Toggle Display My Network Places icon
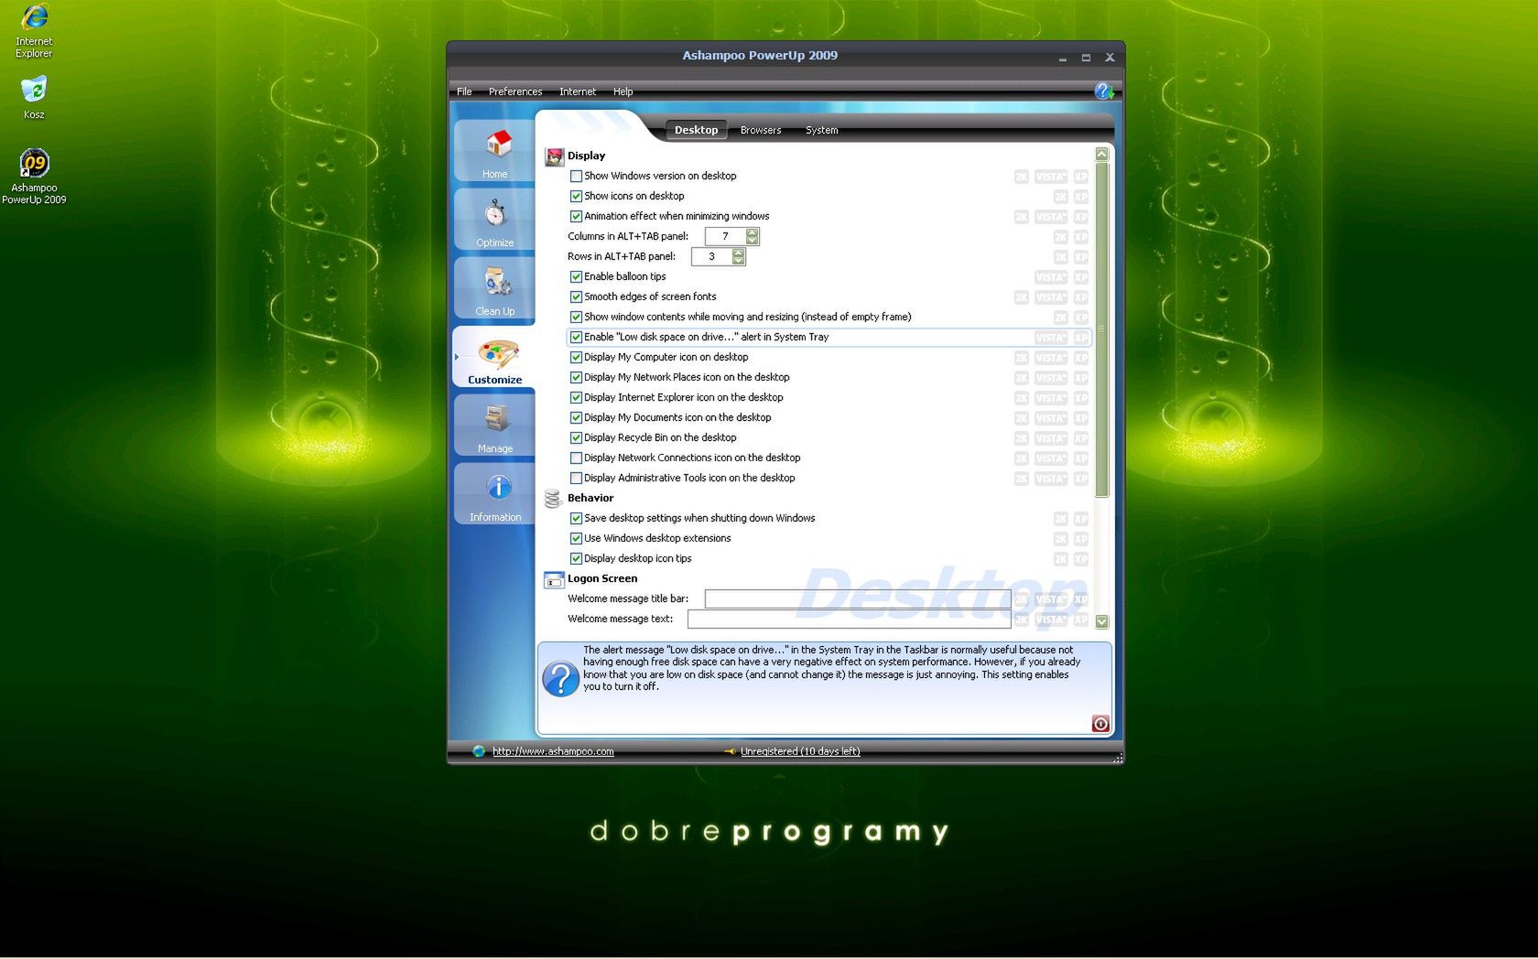This screenshot has height=959, width=1538. click(x=576, y=377)
